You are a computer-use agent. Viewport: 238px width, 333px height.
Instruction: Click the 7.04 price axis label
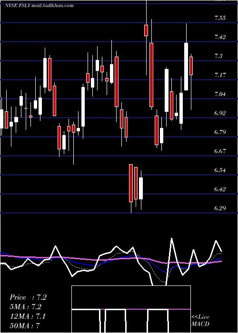click(x=220, y=94)
